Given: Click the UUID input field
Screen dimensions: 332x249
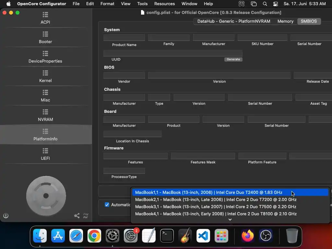Looking at the screenshot, I should (173, 53).
